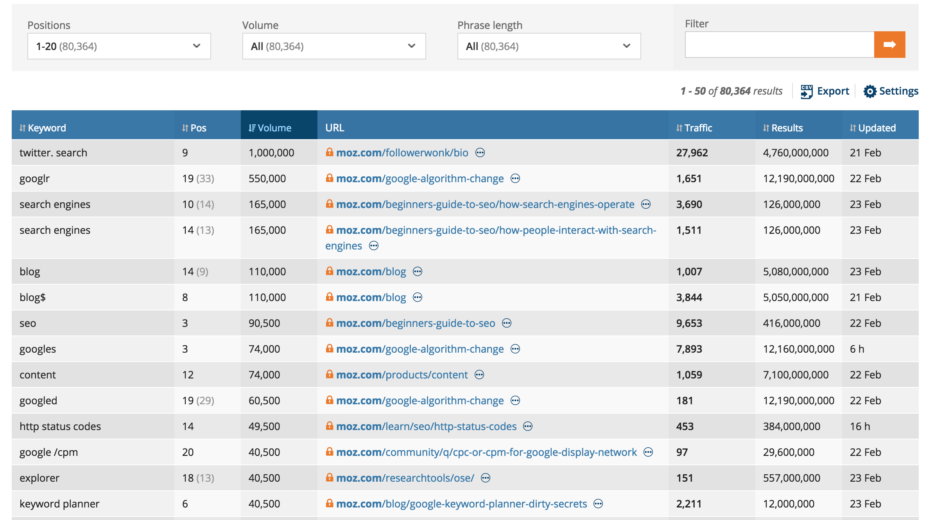This screenshot has height=520, width=925.
Task: Click lock icon before followerwonk/bio URL
Action: [x=330, y=152]
